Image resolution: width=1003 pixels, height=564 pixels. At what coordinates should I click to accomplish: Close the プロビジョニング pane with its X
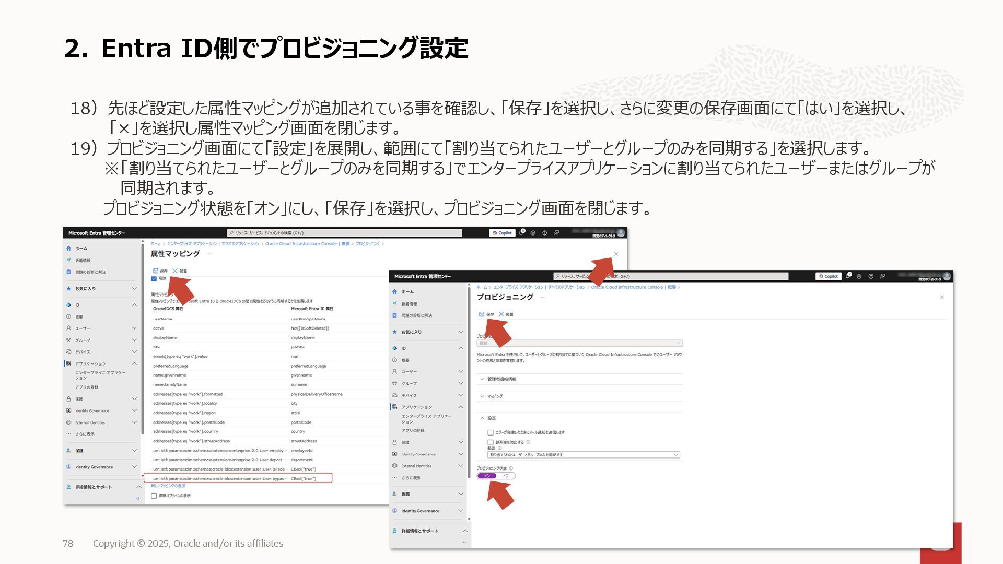coord(942,297)
